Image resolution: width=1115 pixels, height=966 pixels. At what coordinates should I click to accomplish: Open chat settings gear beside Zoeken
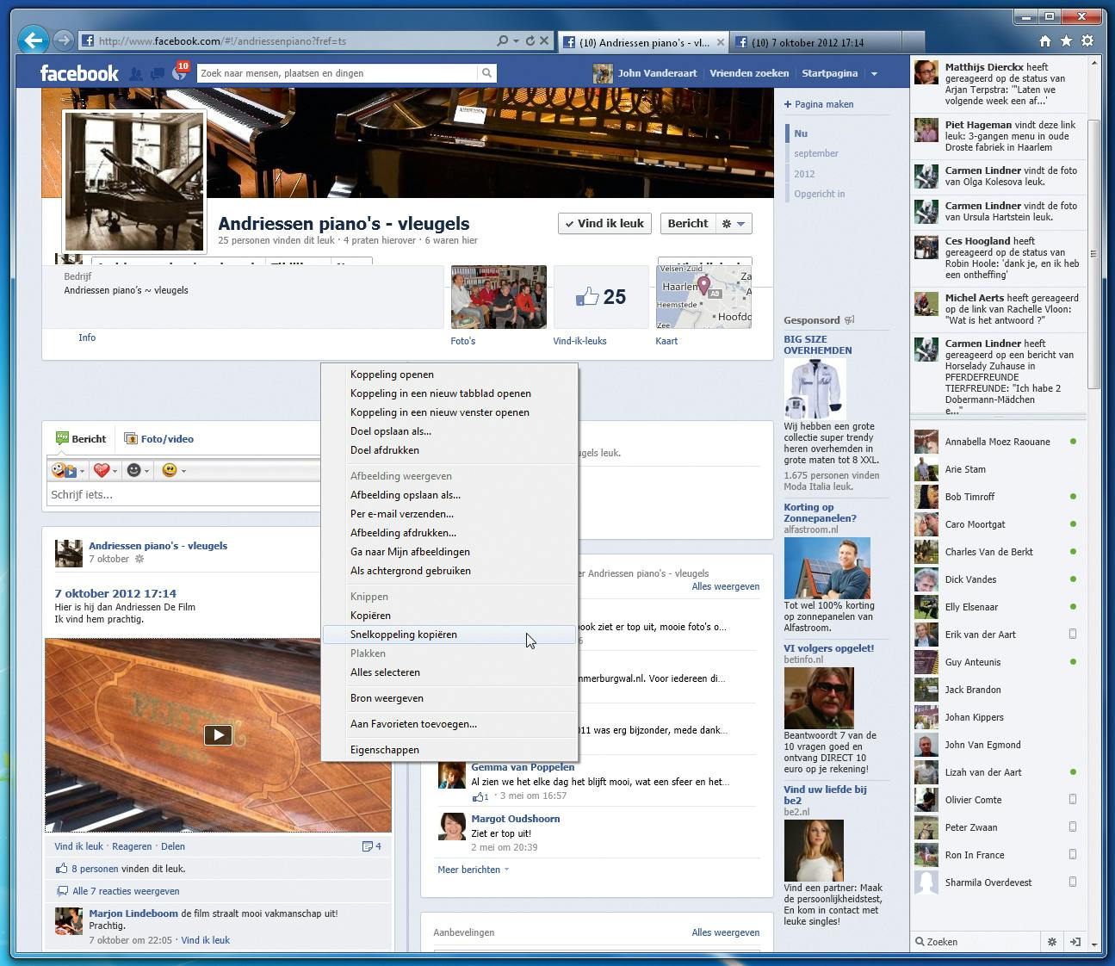1051,942
